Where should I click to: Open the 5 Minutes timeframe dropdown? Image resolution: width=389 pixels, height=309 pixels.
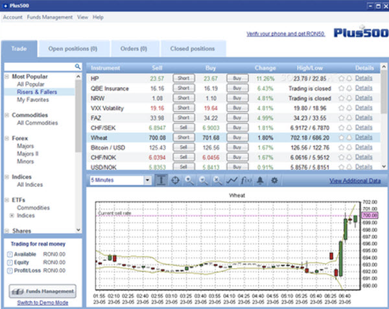point(147,180)
